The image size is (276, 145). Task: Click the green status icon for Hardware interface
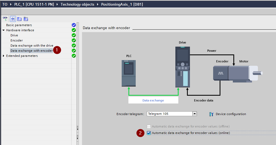point(74,30)
